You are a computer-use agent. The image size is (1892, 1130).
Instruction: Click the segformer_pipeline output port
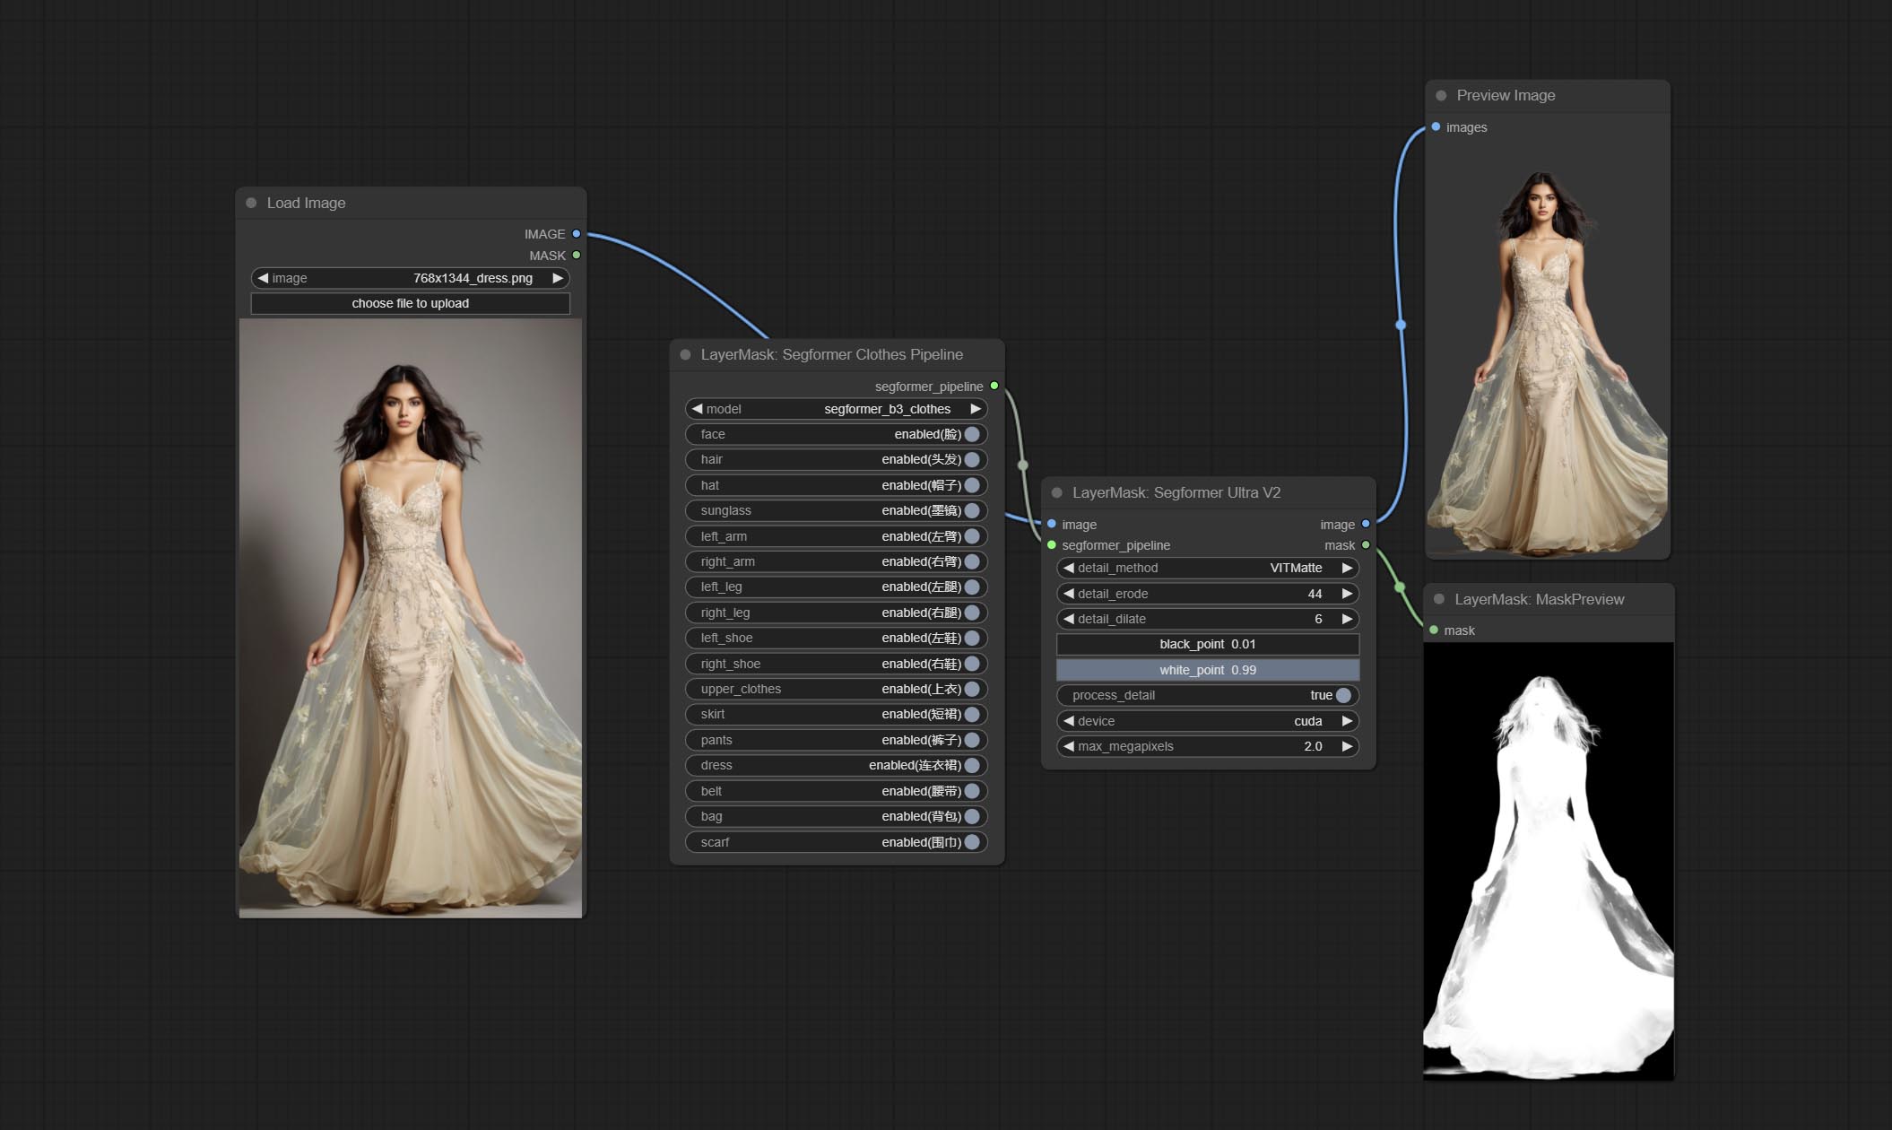(x=994, y=387)
